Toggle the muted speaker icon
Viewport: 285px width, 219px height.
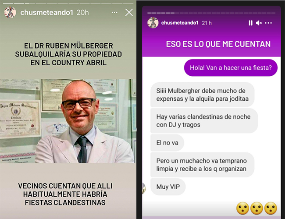point(259,23)
